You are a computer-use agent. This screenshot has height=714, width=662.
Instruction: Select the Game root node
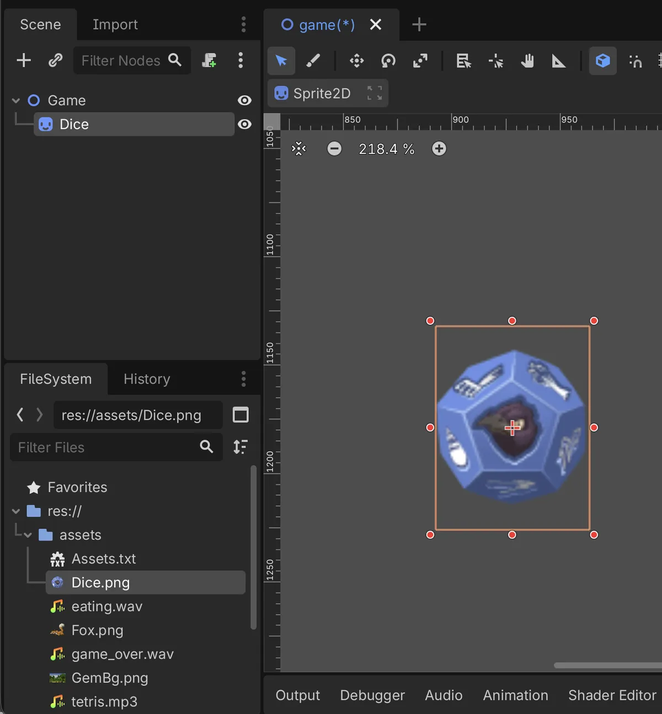point(67,101)
